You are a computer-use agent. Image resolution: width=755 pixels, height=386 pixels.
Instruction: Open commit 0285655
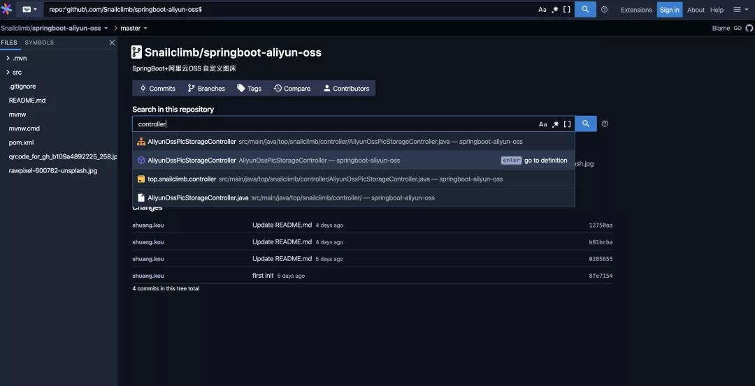pyautogui.click(x=601, y=259)
